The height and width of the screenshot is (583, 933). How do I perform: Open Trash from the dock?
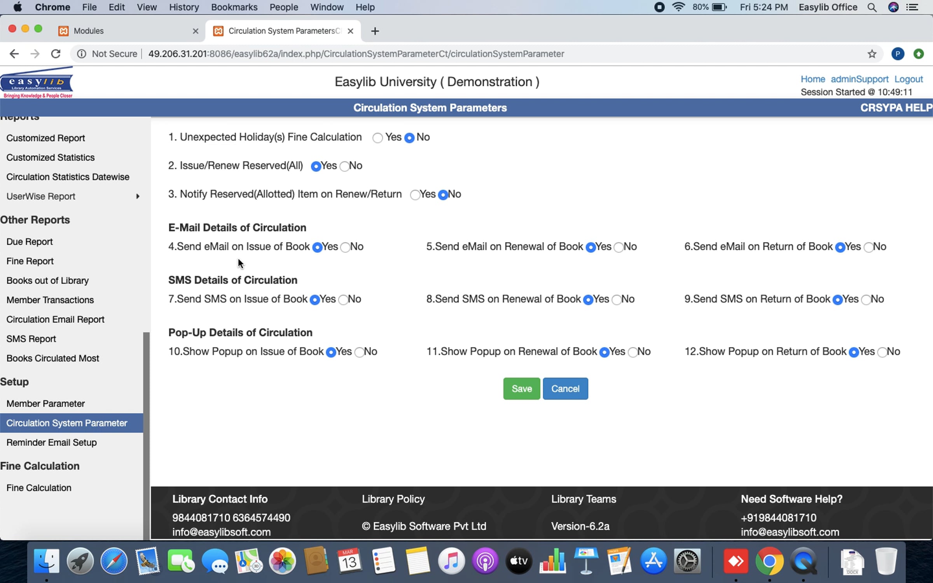click(x=886, y=561)
